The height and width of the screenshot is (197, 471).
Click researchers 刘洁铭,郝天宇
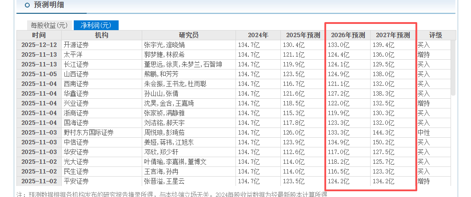164,123
